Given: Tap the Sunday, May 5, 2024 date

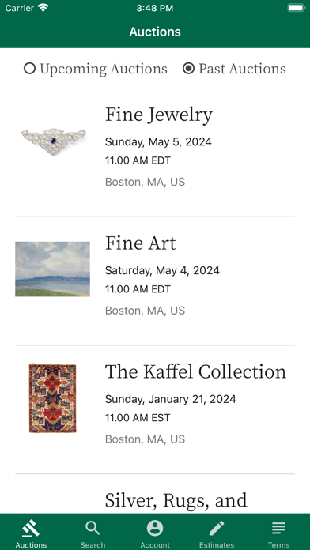Looking at the screenshot, I should [158, 141].
